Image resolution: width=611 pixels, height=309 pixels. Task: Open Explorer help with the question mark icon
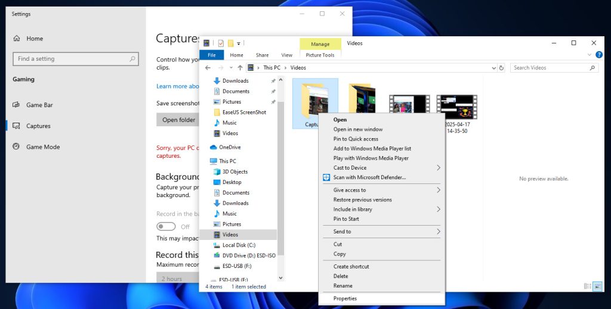[x=599, y=55]
